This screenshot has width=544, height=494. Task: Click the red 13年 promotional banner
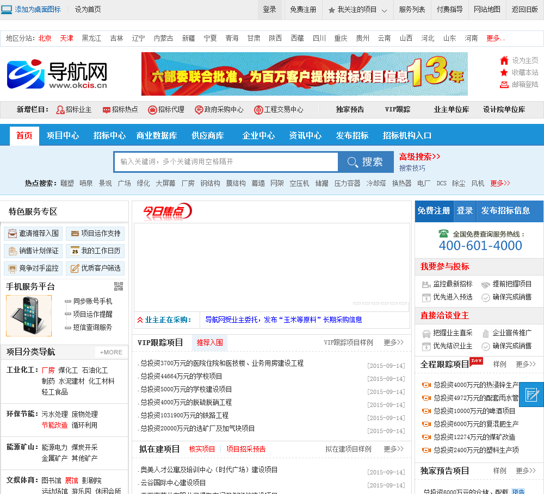[x=305, y=74]
